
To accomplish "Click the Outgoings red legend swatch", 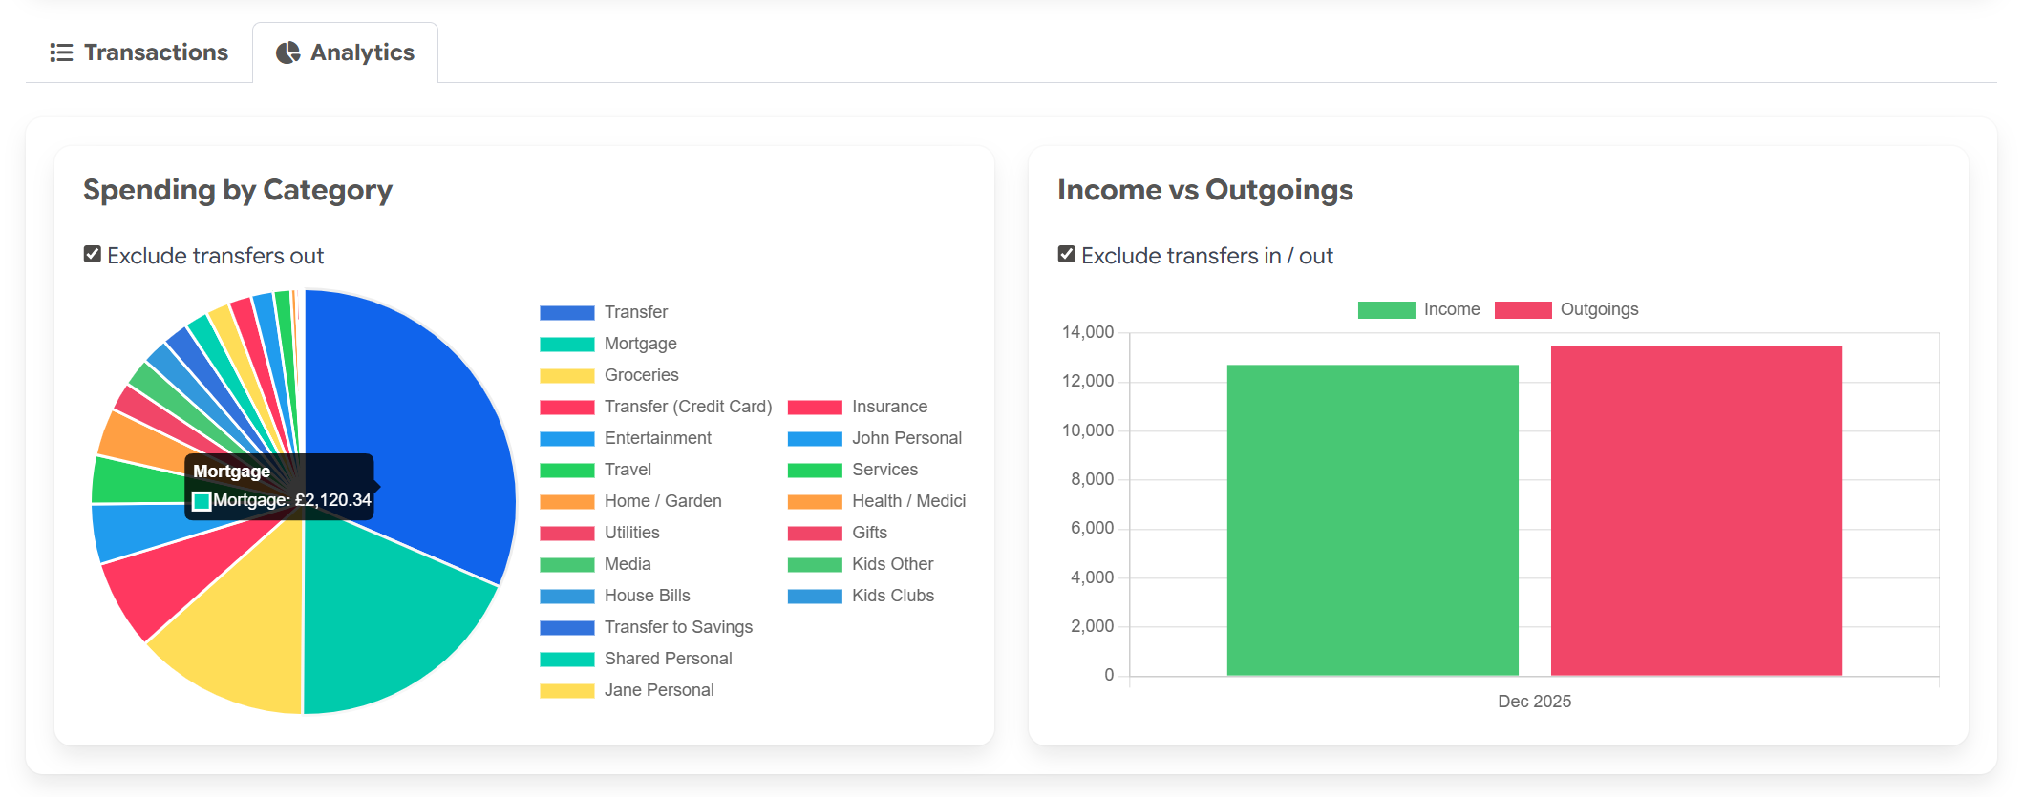I will 1523,308.
